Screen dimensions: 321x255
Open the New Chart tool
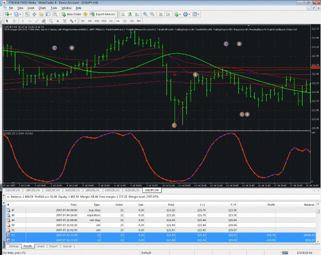7,14
